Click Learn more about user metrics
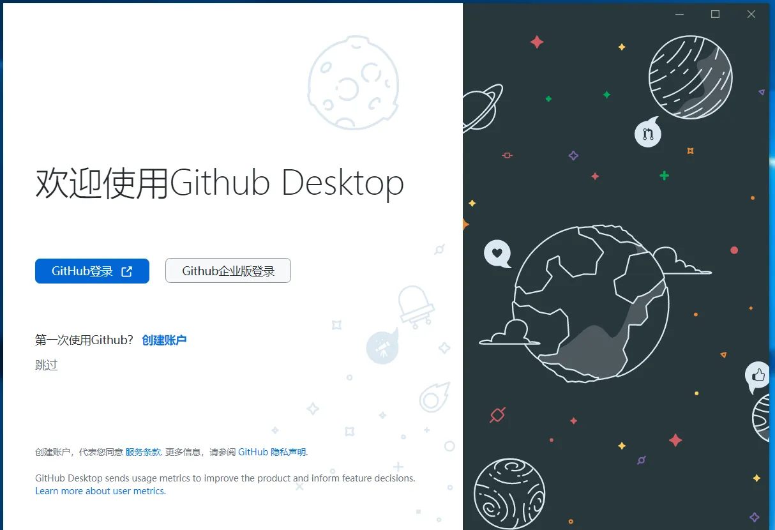 pyautogui.click(x=100, y=491)
